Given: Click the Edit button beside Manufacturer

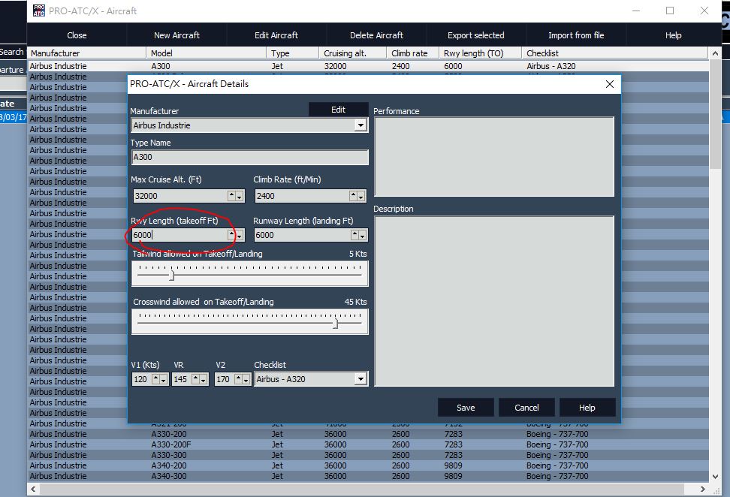Looking at the screenshot, I should pos(338,110).
